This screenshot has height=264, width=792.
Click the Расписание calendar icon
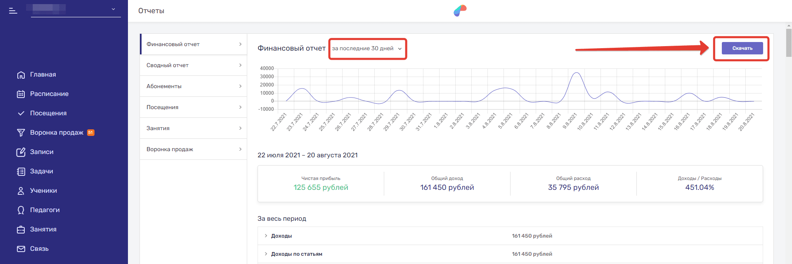tap(21, 94)
